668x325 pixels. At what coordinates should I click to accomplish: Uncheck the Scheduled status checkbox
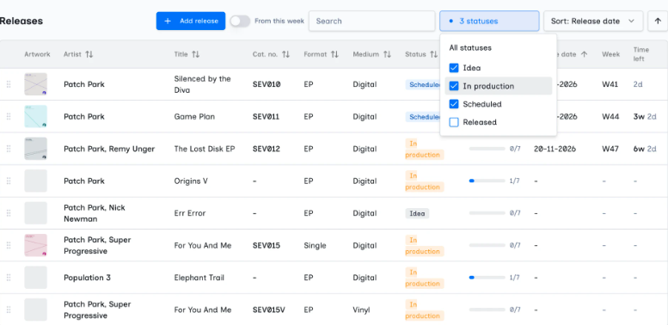[454, 104]
